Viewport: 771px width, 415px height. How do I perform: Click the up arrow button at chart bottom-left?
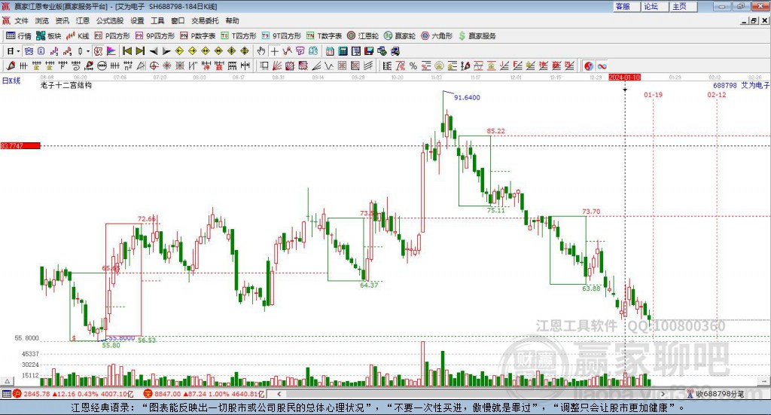7,381
